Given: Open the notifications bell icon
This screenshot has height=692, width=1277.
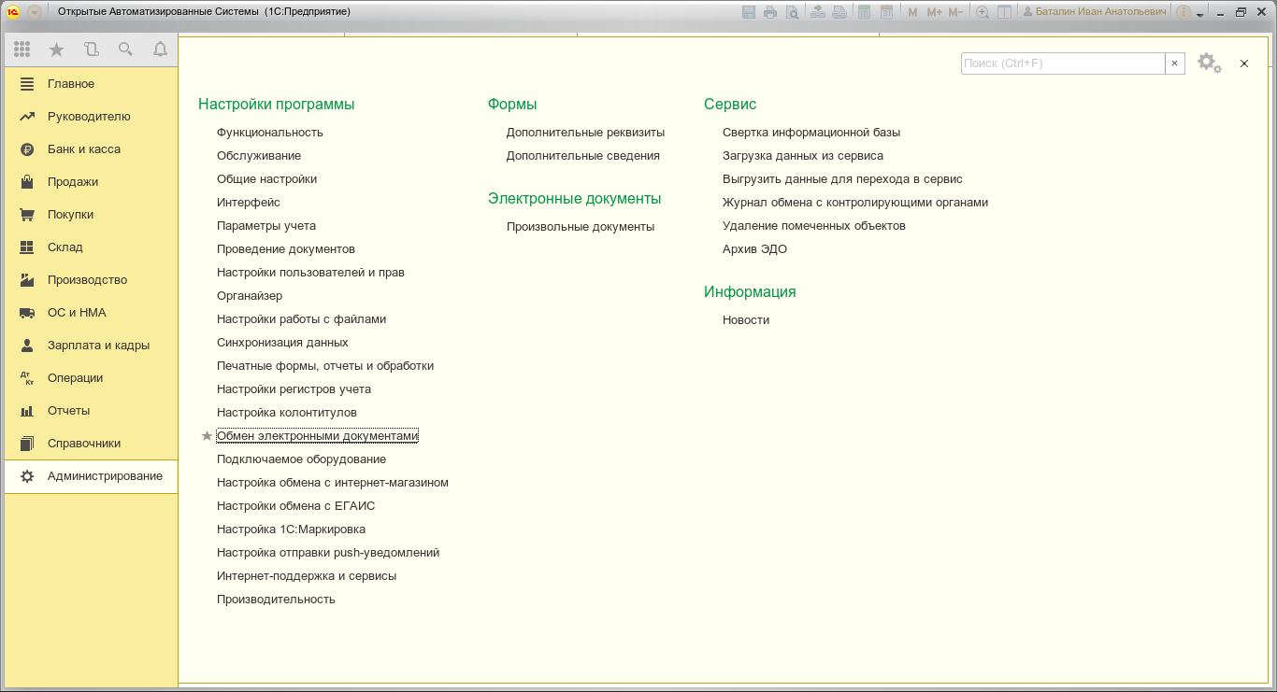Looking at the screenshot, I should pyautogui.click(x=160, y=49).
